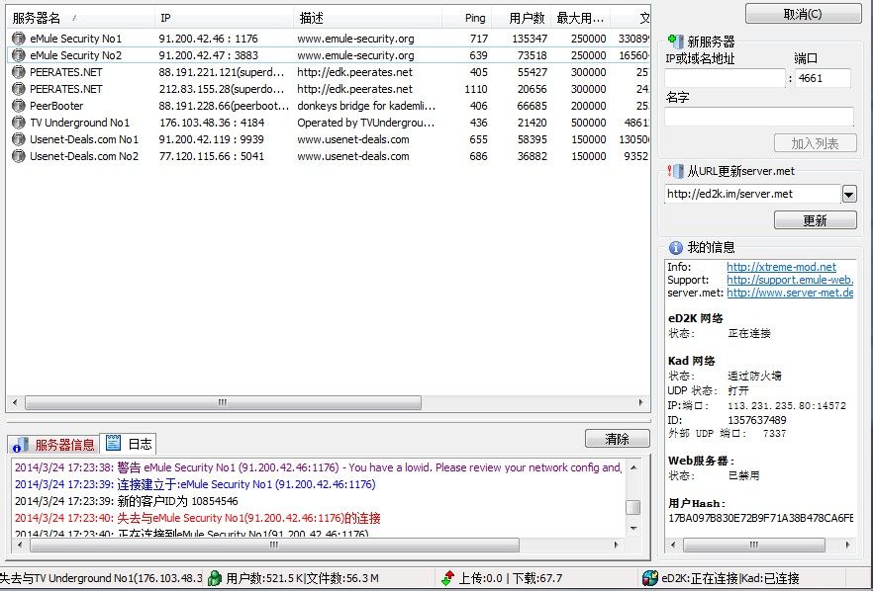Click server list scroll right arrow

640,402
